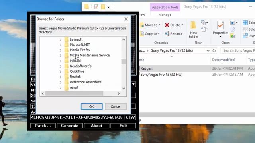Open the Copy to dropdown in Explorer
The image size is (255, 143).
tap(150, 34)
